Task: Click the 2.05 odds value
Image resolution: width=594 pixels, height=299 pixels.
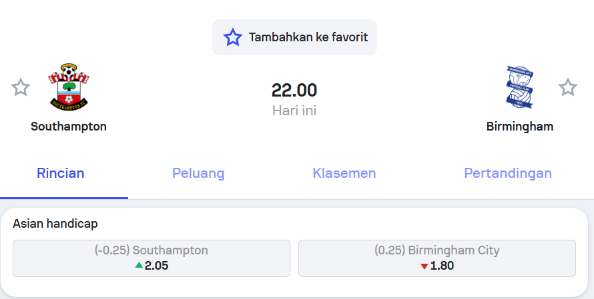Action: (157, 266)
